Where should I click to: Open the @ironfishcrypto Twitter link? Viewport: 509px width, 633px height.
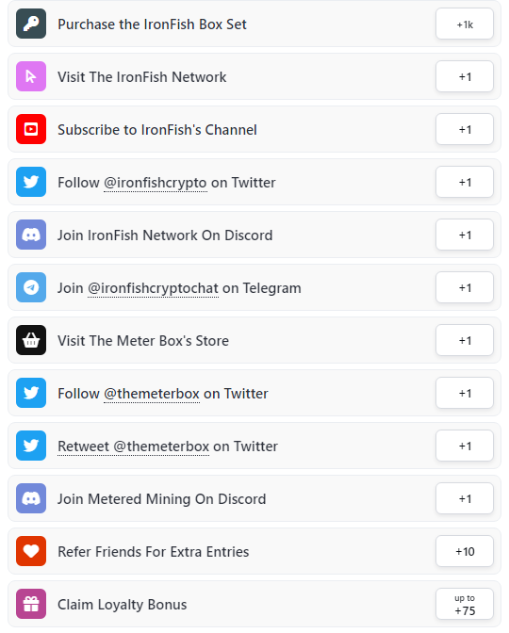point(156,183)
